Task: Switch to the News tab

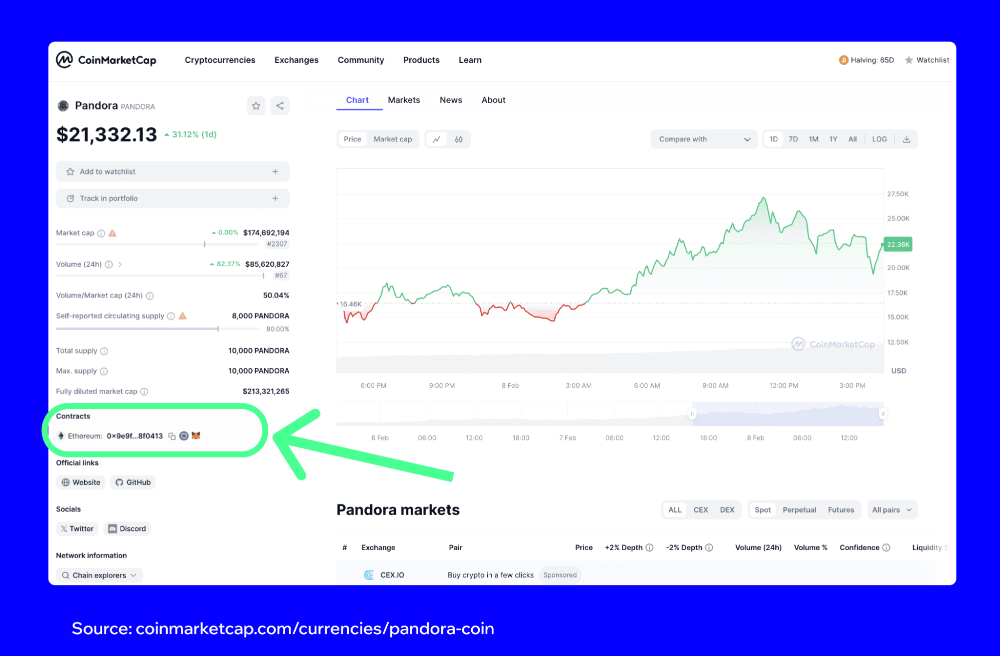Action: coord(451,100)
